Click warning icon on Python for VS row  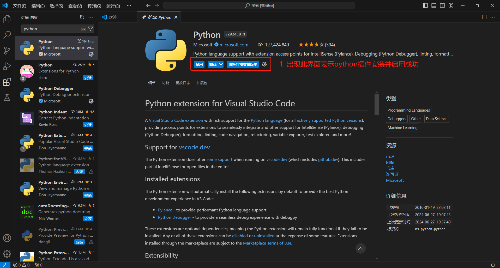tap(91, 172)
